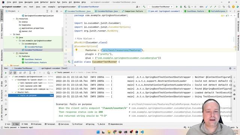240x135 pixels.
Task: Open user account icon dropdown in toolbar
Action: pyautogui.click(x=138, y=7)
